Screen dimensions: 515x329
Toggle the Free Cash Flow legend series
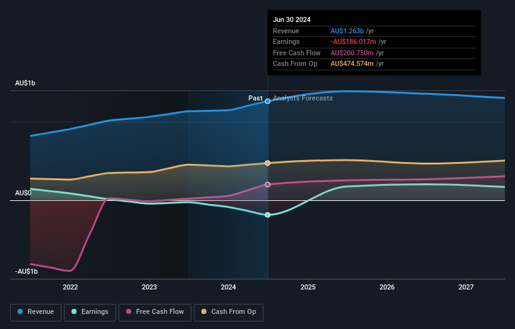point(155,312)
